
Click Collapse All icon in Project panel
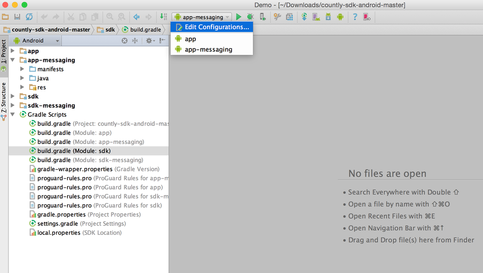[x=135, y=40]
